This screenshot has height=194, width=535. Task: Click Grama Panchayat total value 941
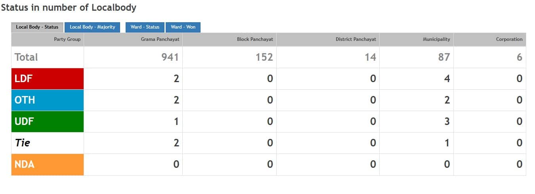[x=170, y=57]
